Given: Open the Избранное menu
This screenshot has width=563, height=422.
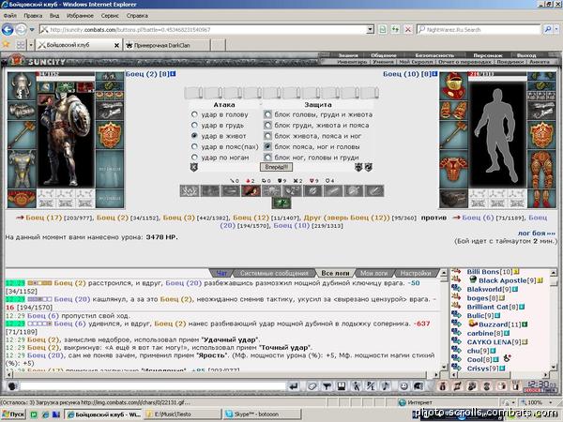Looking at the screenshot, I should (80, 15).
